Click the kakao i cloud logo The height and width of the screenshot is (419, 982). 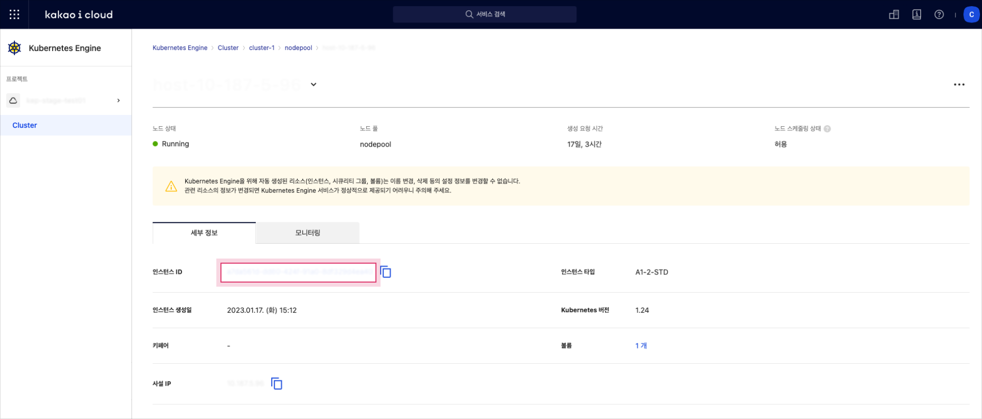coord(79,15)
